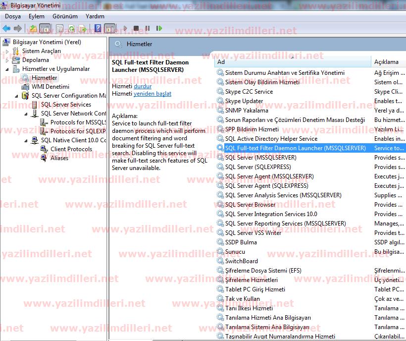This screenshot has width=406, height=341.
Task: Click the Forward navigation arrow
Action: [x=19, y=28]
